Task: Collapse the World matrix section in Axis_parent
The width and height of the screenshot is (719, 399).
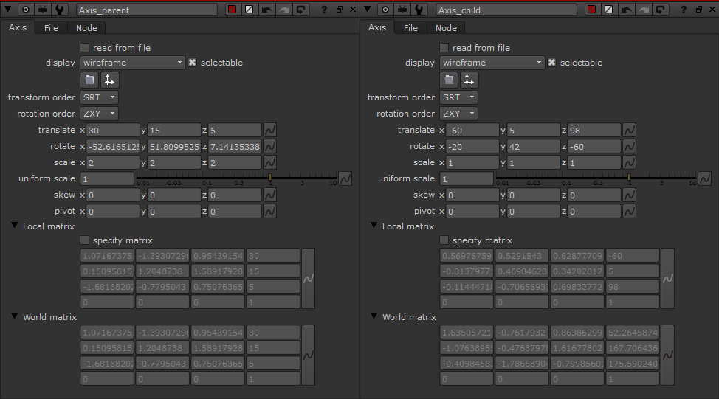Action: [15, 316]
